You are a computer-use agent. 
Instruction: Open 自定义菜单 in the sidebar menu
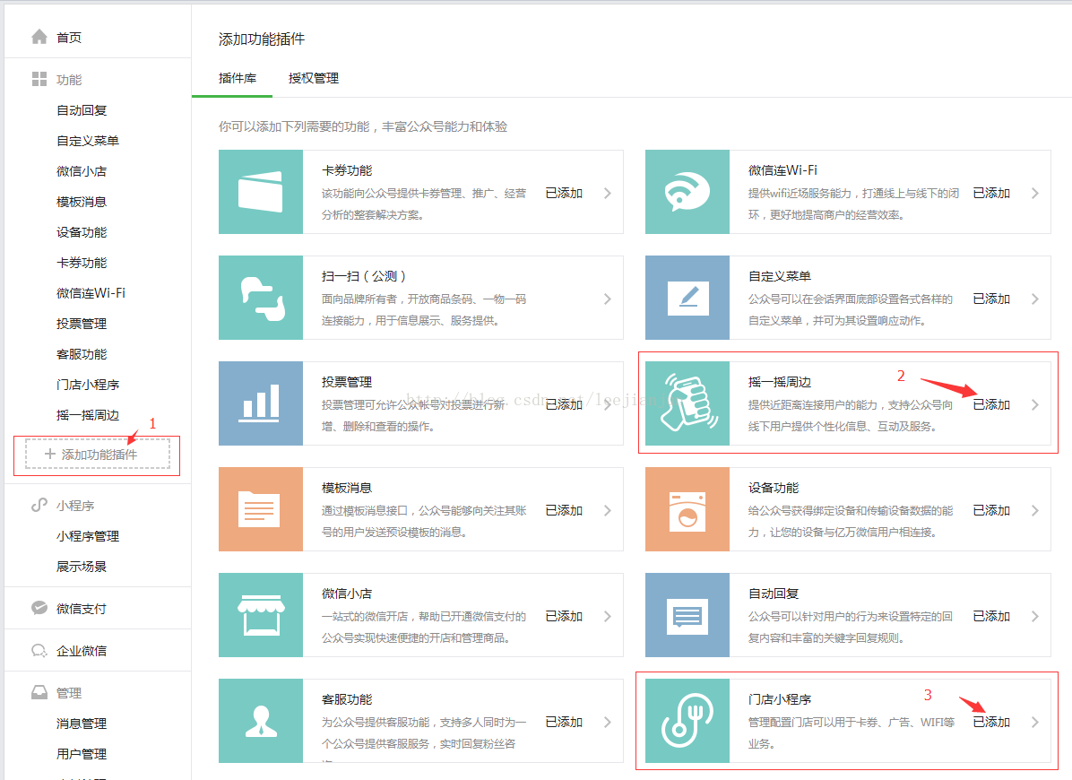tap(88, 141)
